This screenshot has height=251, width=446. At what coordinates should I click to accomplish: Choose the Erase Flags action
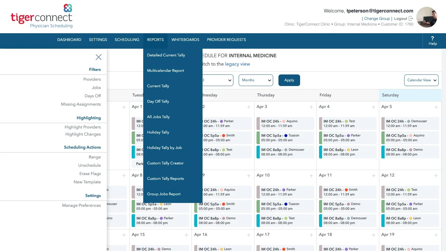(90, 174)
